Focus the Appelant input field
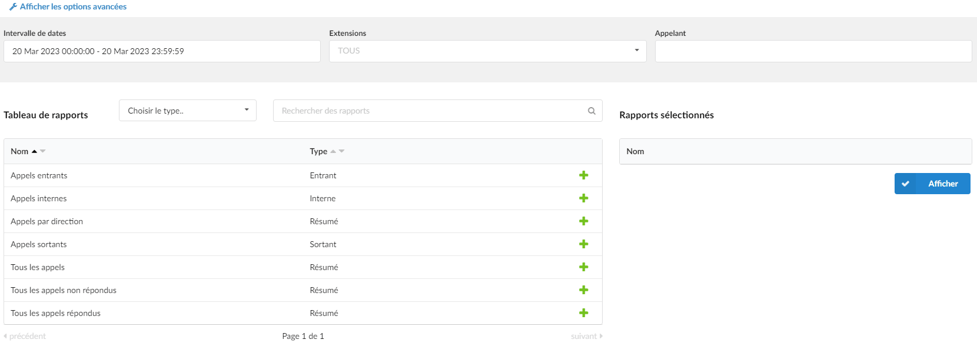Image resolution: width=977 pixels, height=346 pixels. pos(813,51)
